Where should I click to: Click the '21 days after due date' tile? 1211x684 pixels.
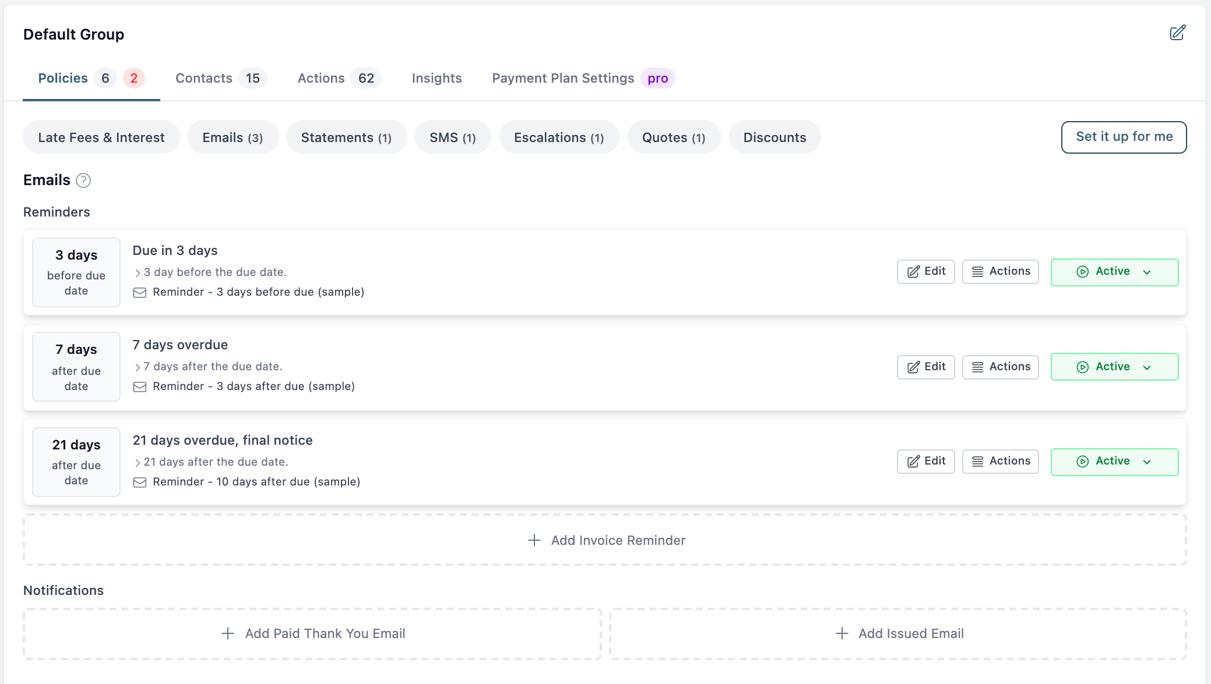coord(76,462)
